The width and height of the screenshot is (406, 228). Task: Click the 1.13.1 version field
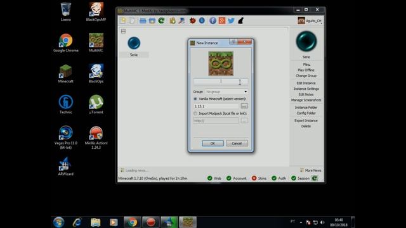(x=216, y=106)
